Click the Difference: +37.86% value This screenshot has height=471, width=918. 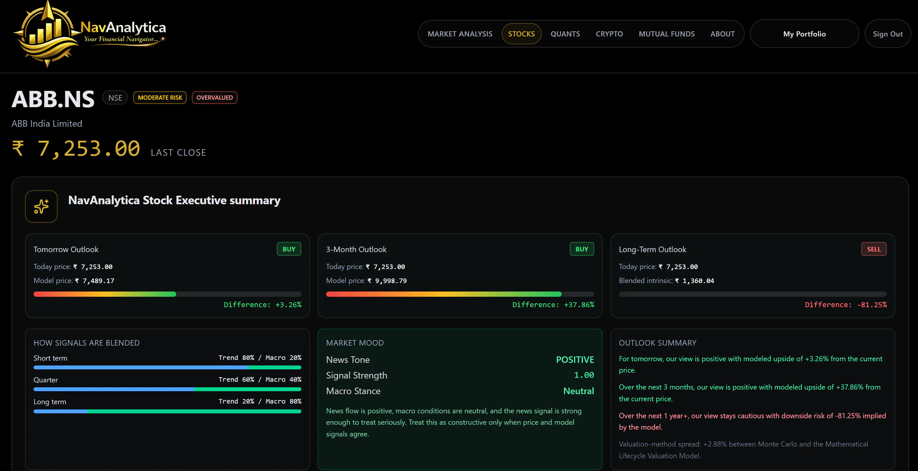pyautogui.click(x=553, y=305)
